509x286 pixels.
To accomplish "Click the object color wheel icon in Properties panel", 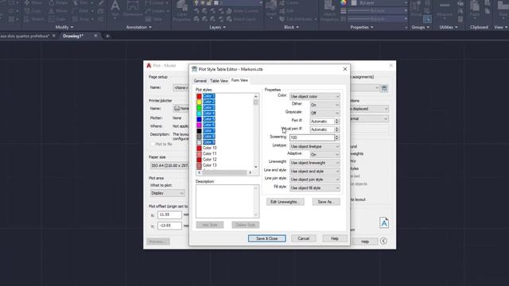I will (343, 3).
